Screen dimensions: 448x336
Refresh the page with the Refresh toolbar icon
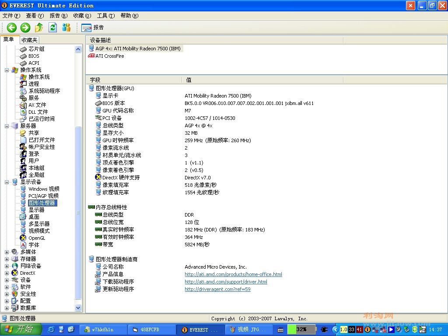(x=53, y=28)
